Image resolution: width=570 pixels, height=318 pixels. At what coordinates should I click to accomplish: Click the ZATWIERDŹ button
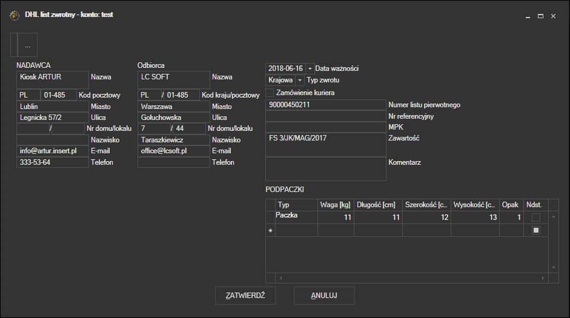pos(245,296)
